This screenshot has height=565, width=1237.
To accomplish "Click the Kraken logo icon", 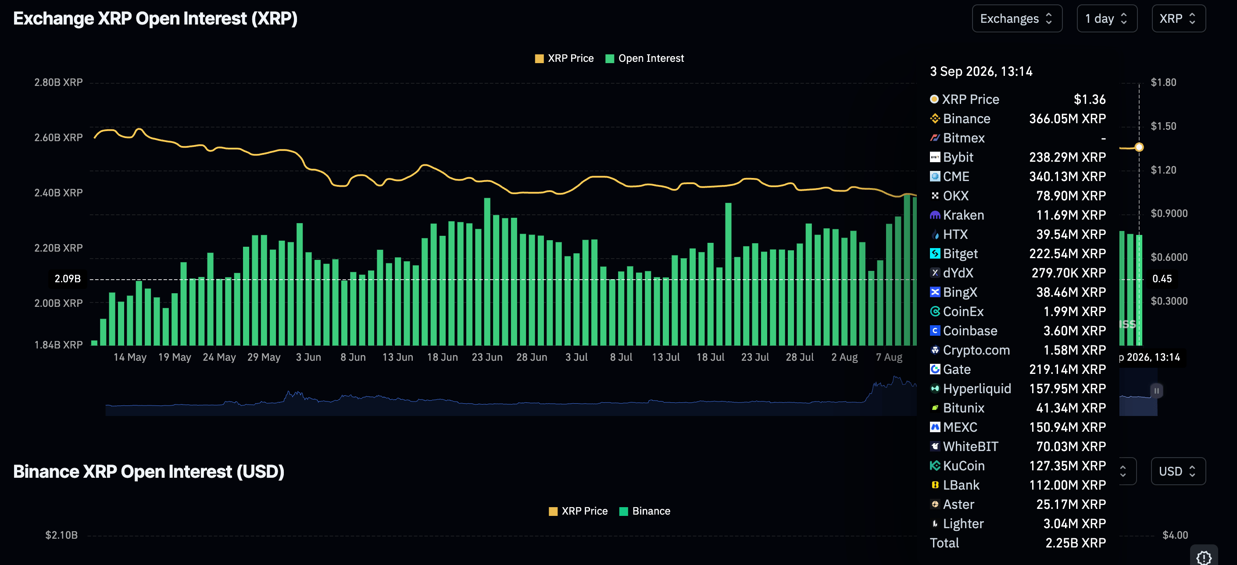I will [934, 215].
